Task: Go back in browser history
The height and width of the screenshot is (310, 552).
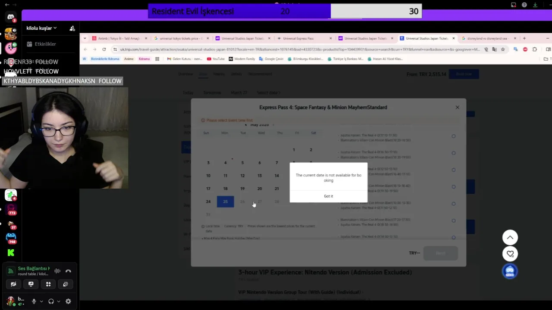Action: pos(85,50)
